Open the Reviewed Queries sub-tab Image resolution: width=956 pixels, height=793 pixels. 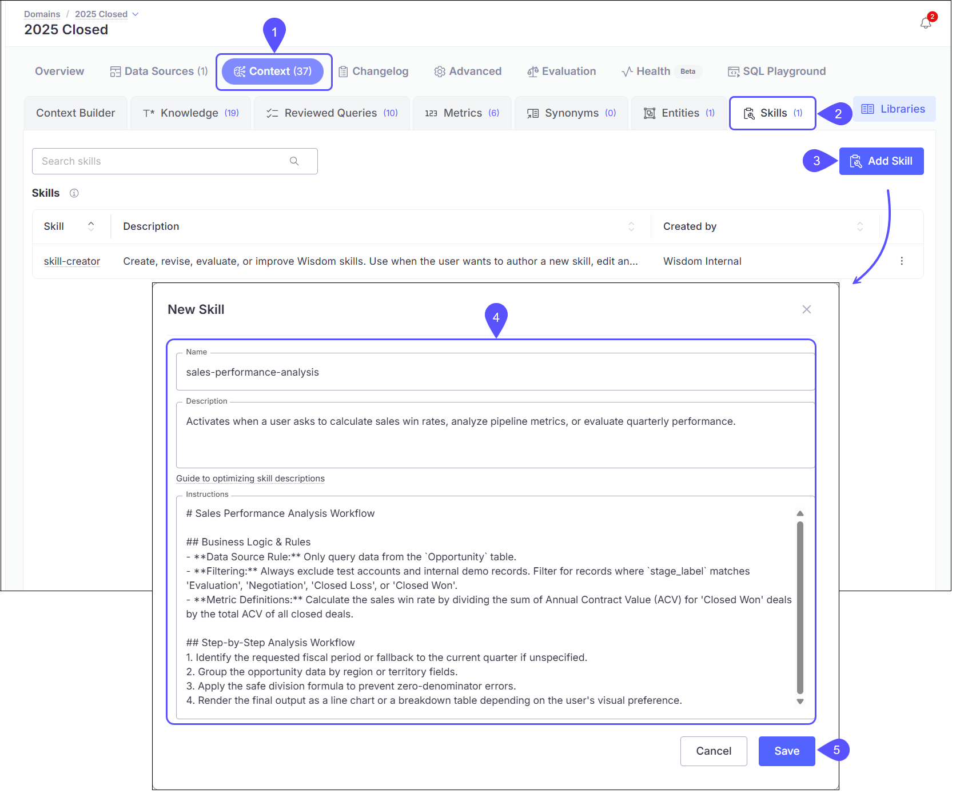332,113
